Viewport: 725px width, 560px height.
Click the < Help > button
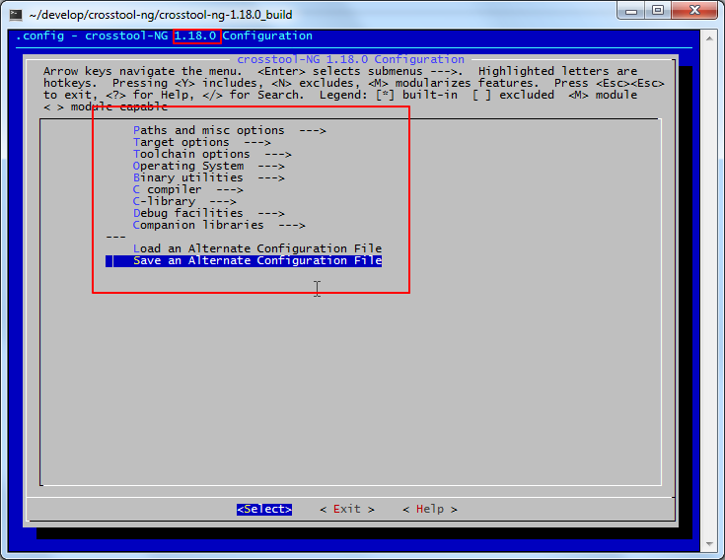[x=430, y=509]
